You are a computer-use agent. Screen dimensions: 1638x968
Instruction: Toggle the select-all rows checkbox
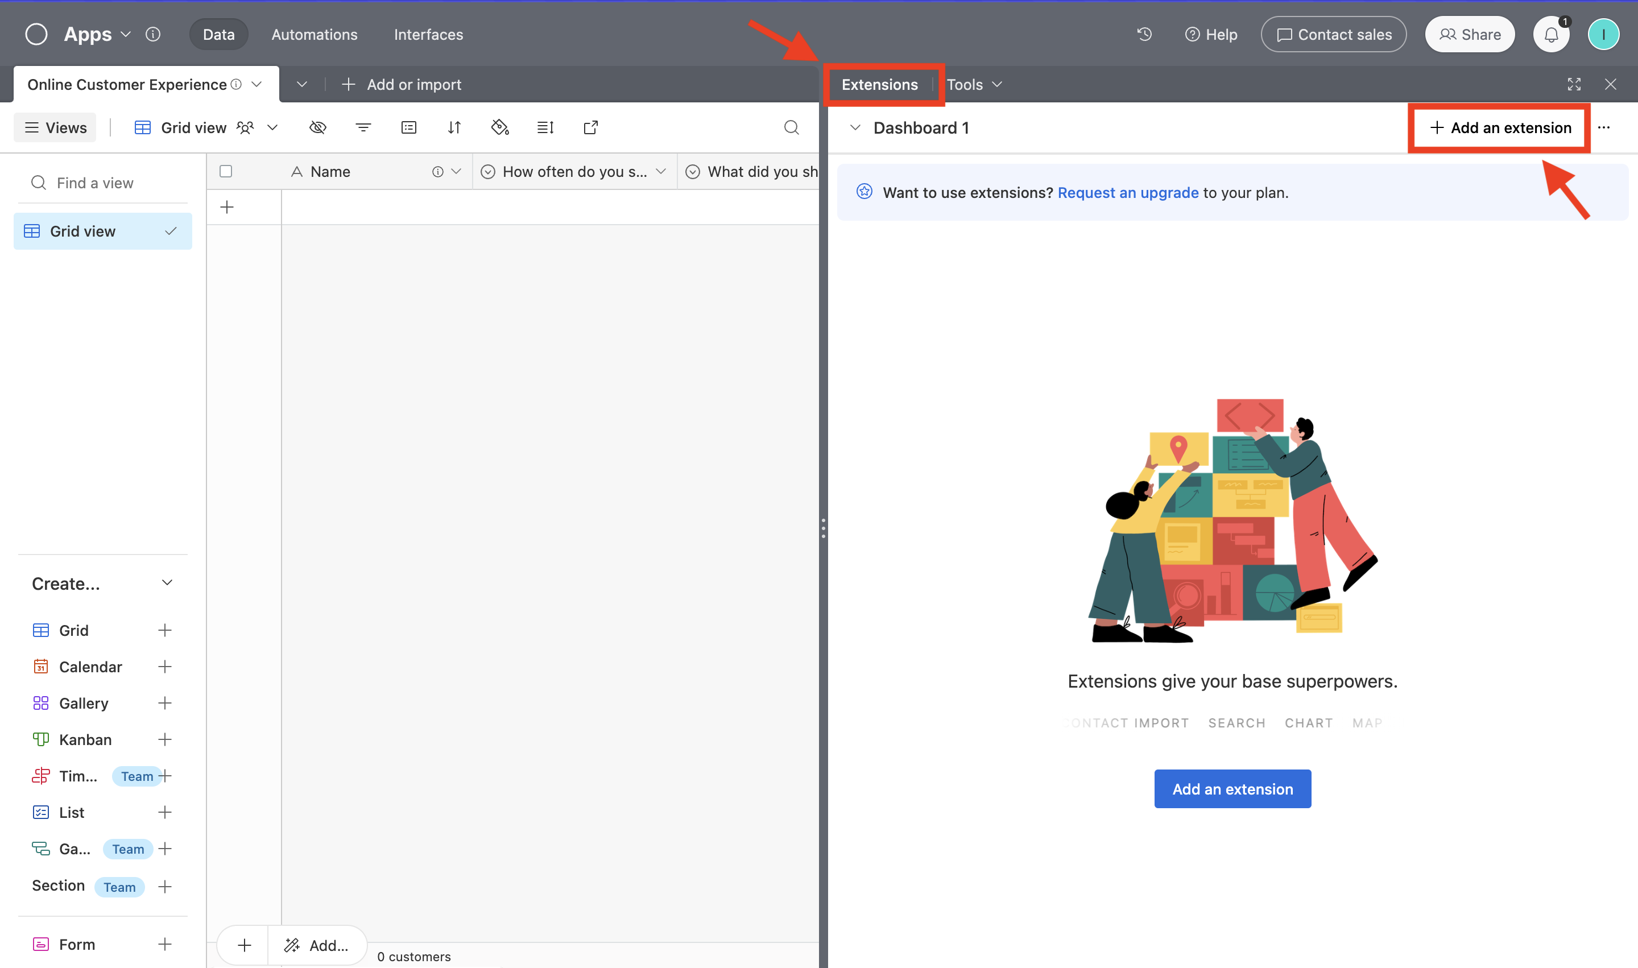tap(226, 172)
